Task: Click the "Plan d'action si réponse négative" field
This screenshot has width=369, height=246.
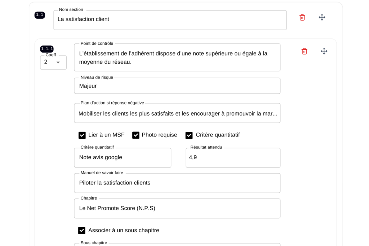Action: 177,113
